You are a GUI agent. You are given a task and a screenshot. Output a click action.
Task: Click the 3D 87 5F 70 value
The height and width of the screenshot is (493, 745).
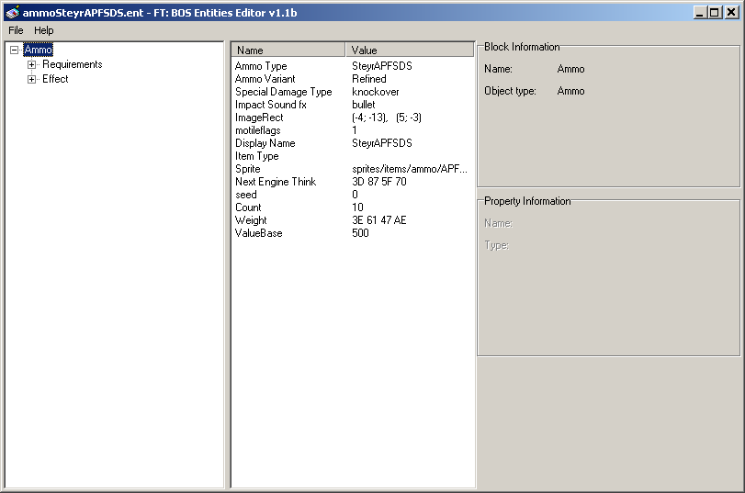(379, 182)
